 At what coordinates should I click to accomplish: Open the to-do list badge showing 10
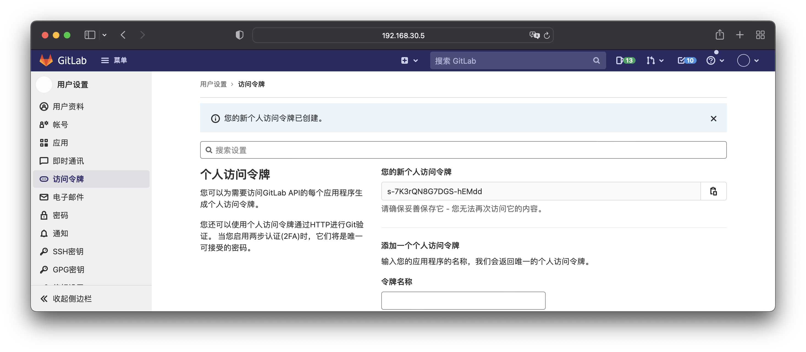(686, 60)
